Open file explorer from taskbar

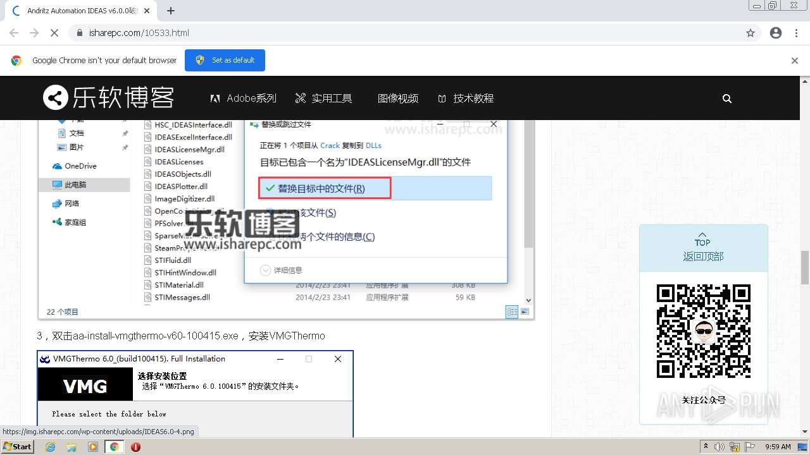click(x=72, y=447)
